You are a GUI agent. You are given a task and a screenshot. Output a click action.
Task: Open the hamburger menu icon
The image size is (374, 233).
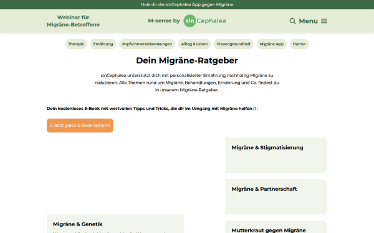tap(324, 21)
